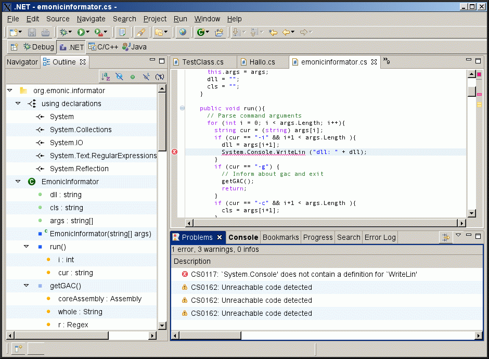Open the Problems view menu dropdown
This screenshot has width=489, height=359.
tap(458, 236)
